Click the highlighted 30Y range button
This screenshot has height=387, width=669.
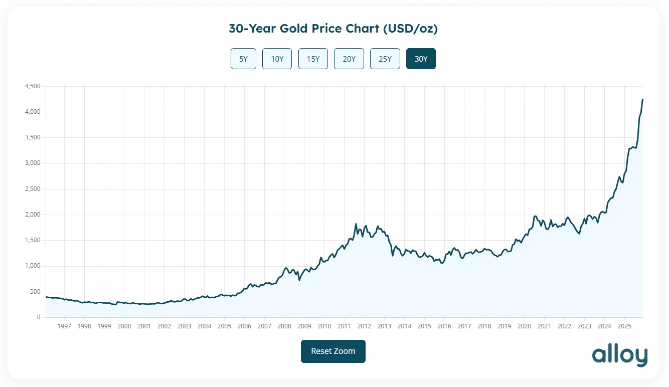(421, 59)
